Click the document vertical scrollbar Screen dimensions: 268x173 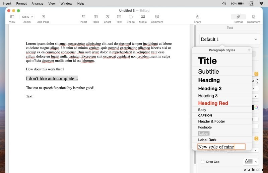[x=195, y=94]
